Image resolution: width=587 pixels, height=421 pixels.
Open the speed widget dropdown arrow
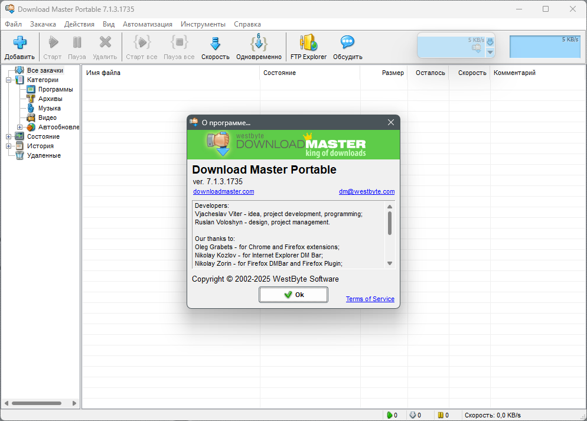point(490,52)
